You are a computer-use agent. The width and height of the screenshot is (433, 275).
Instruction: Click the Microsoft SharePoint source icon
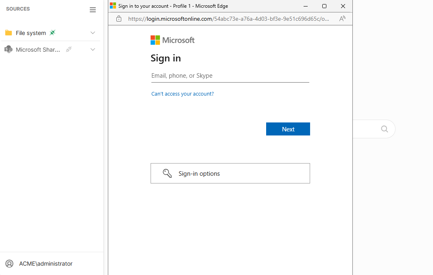(9, 50)
